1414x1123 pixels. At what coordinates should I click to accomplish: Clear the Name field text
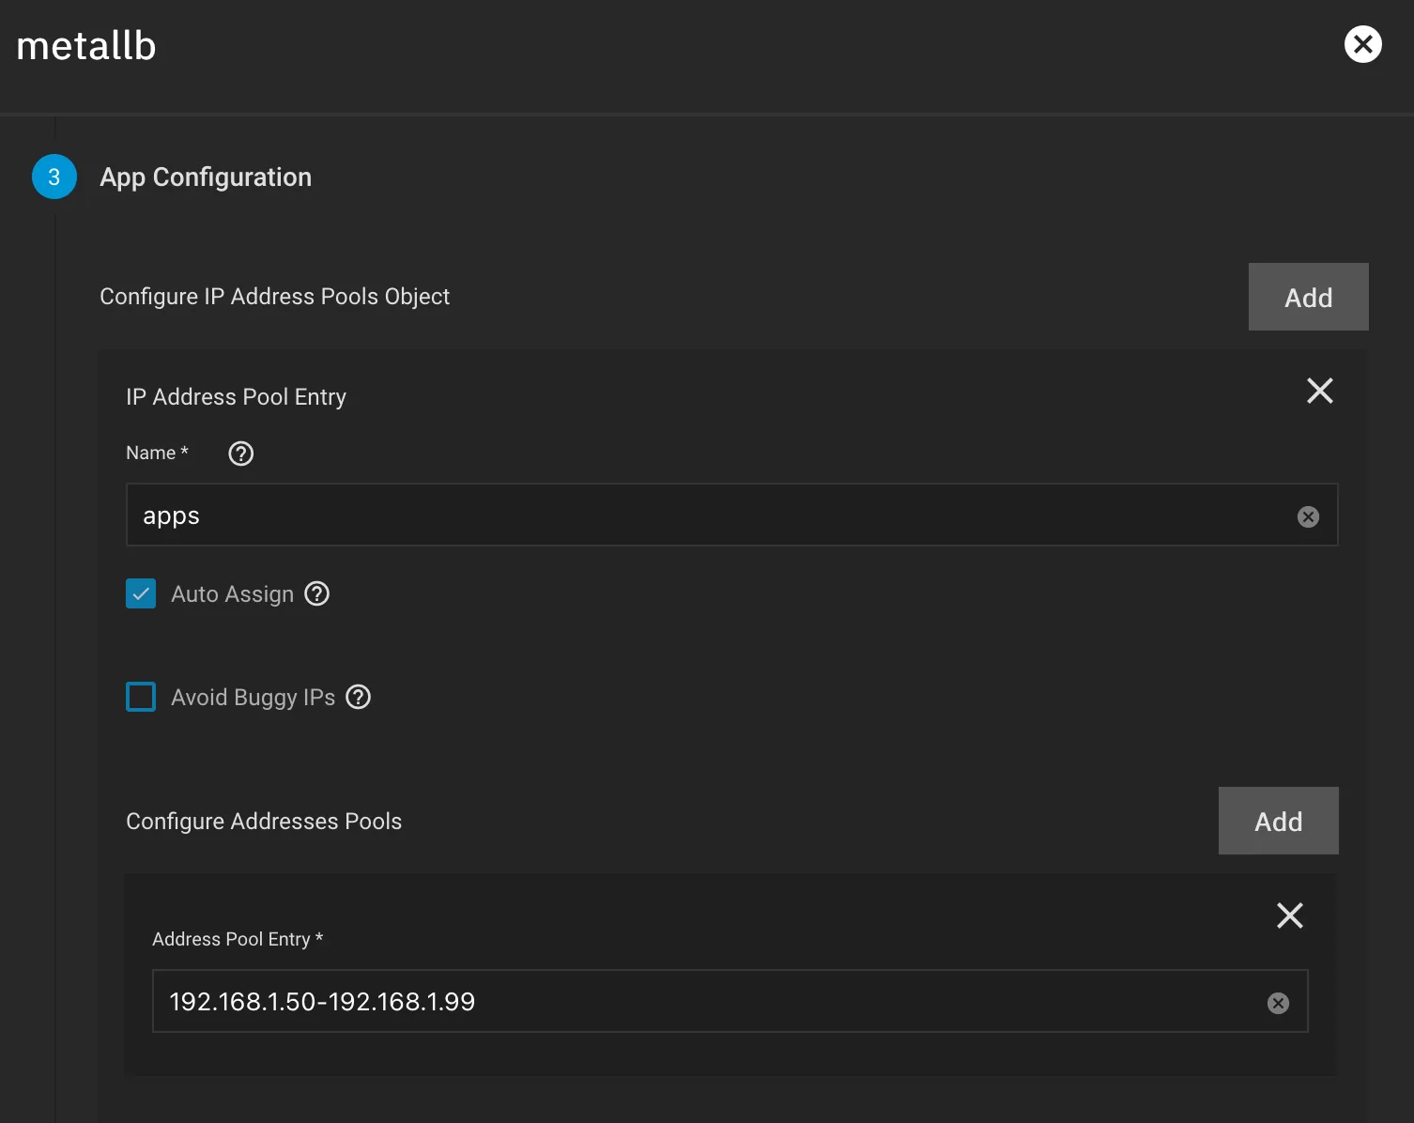(1308, 517)
